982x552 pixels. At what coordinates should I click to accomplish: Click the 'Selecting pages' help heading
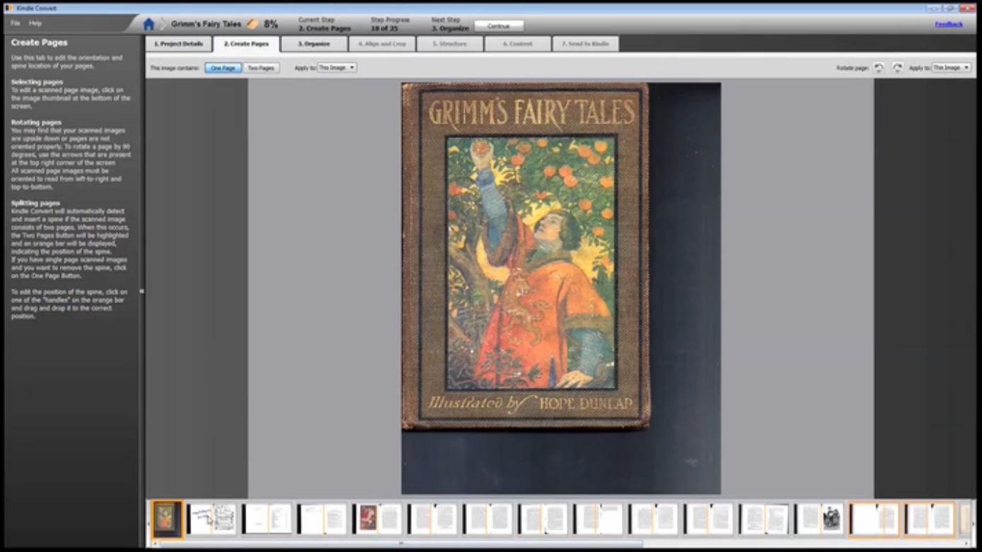point(37,82)
